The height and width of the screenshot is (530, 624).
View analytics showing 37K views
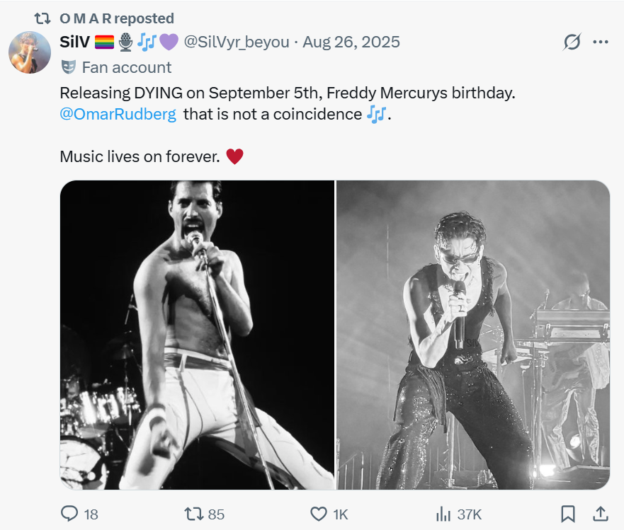click(x=444, y=514)
